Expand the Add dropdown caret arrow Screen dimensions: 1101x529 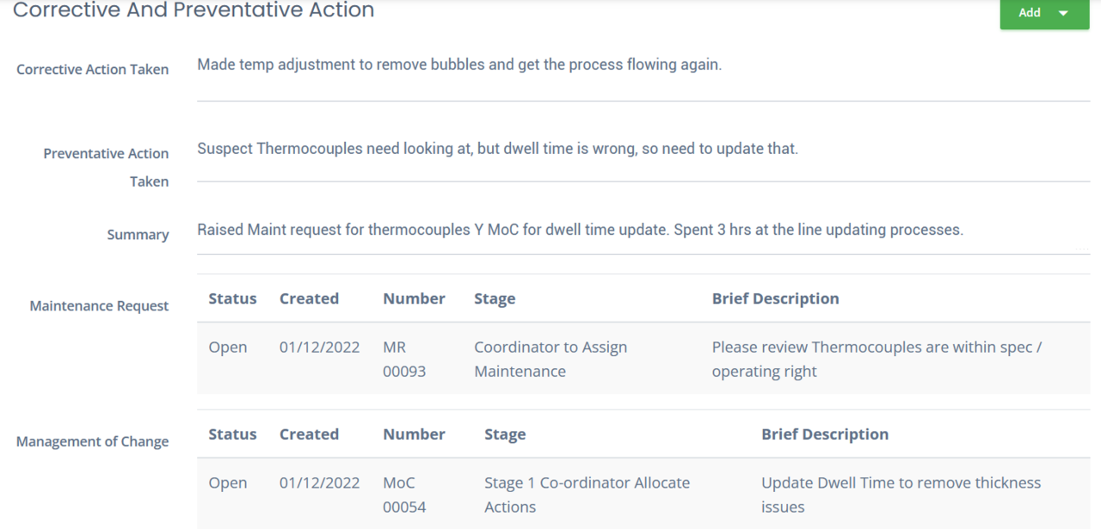coord(1063,13)
